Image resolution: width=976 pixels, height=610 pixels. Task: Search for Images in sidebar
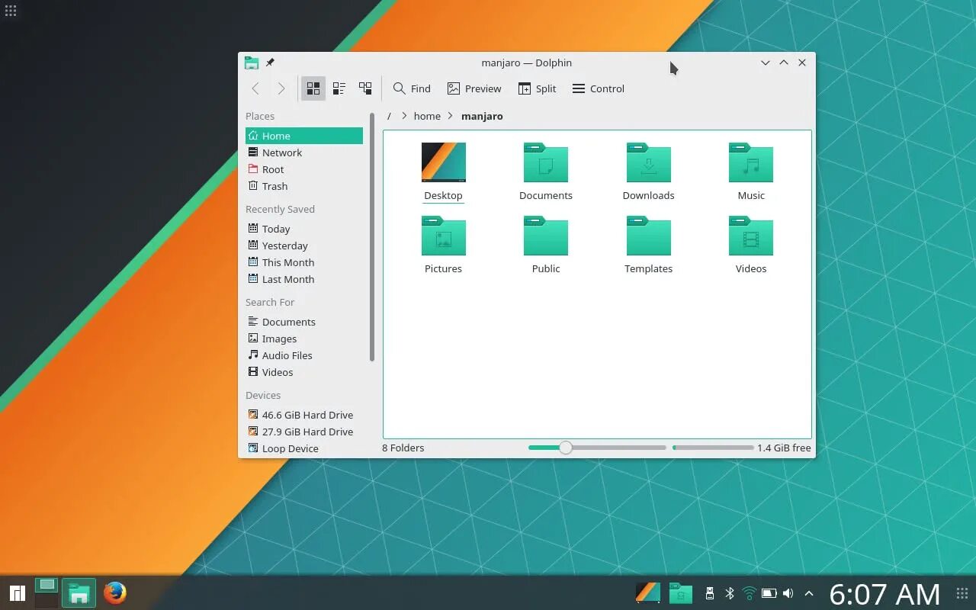pyautogui.click(x=304, y=339)
